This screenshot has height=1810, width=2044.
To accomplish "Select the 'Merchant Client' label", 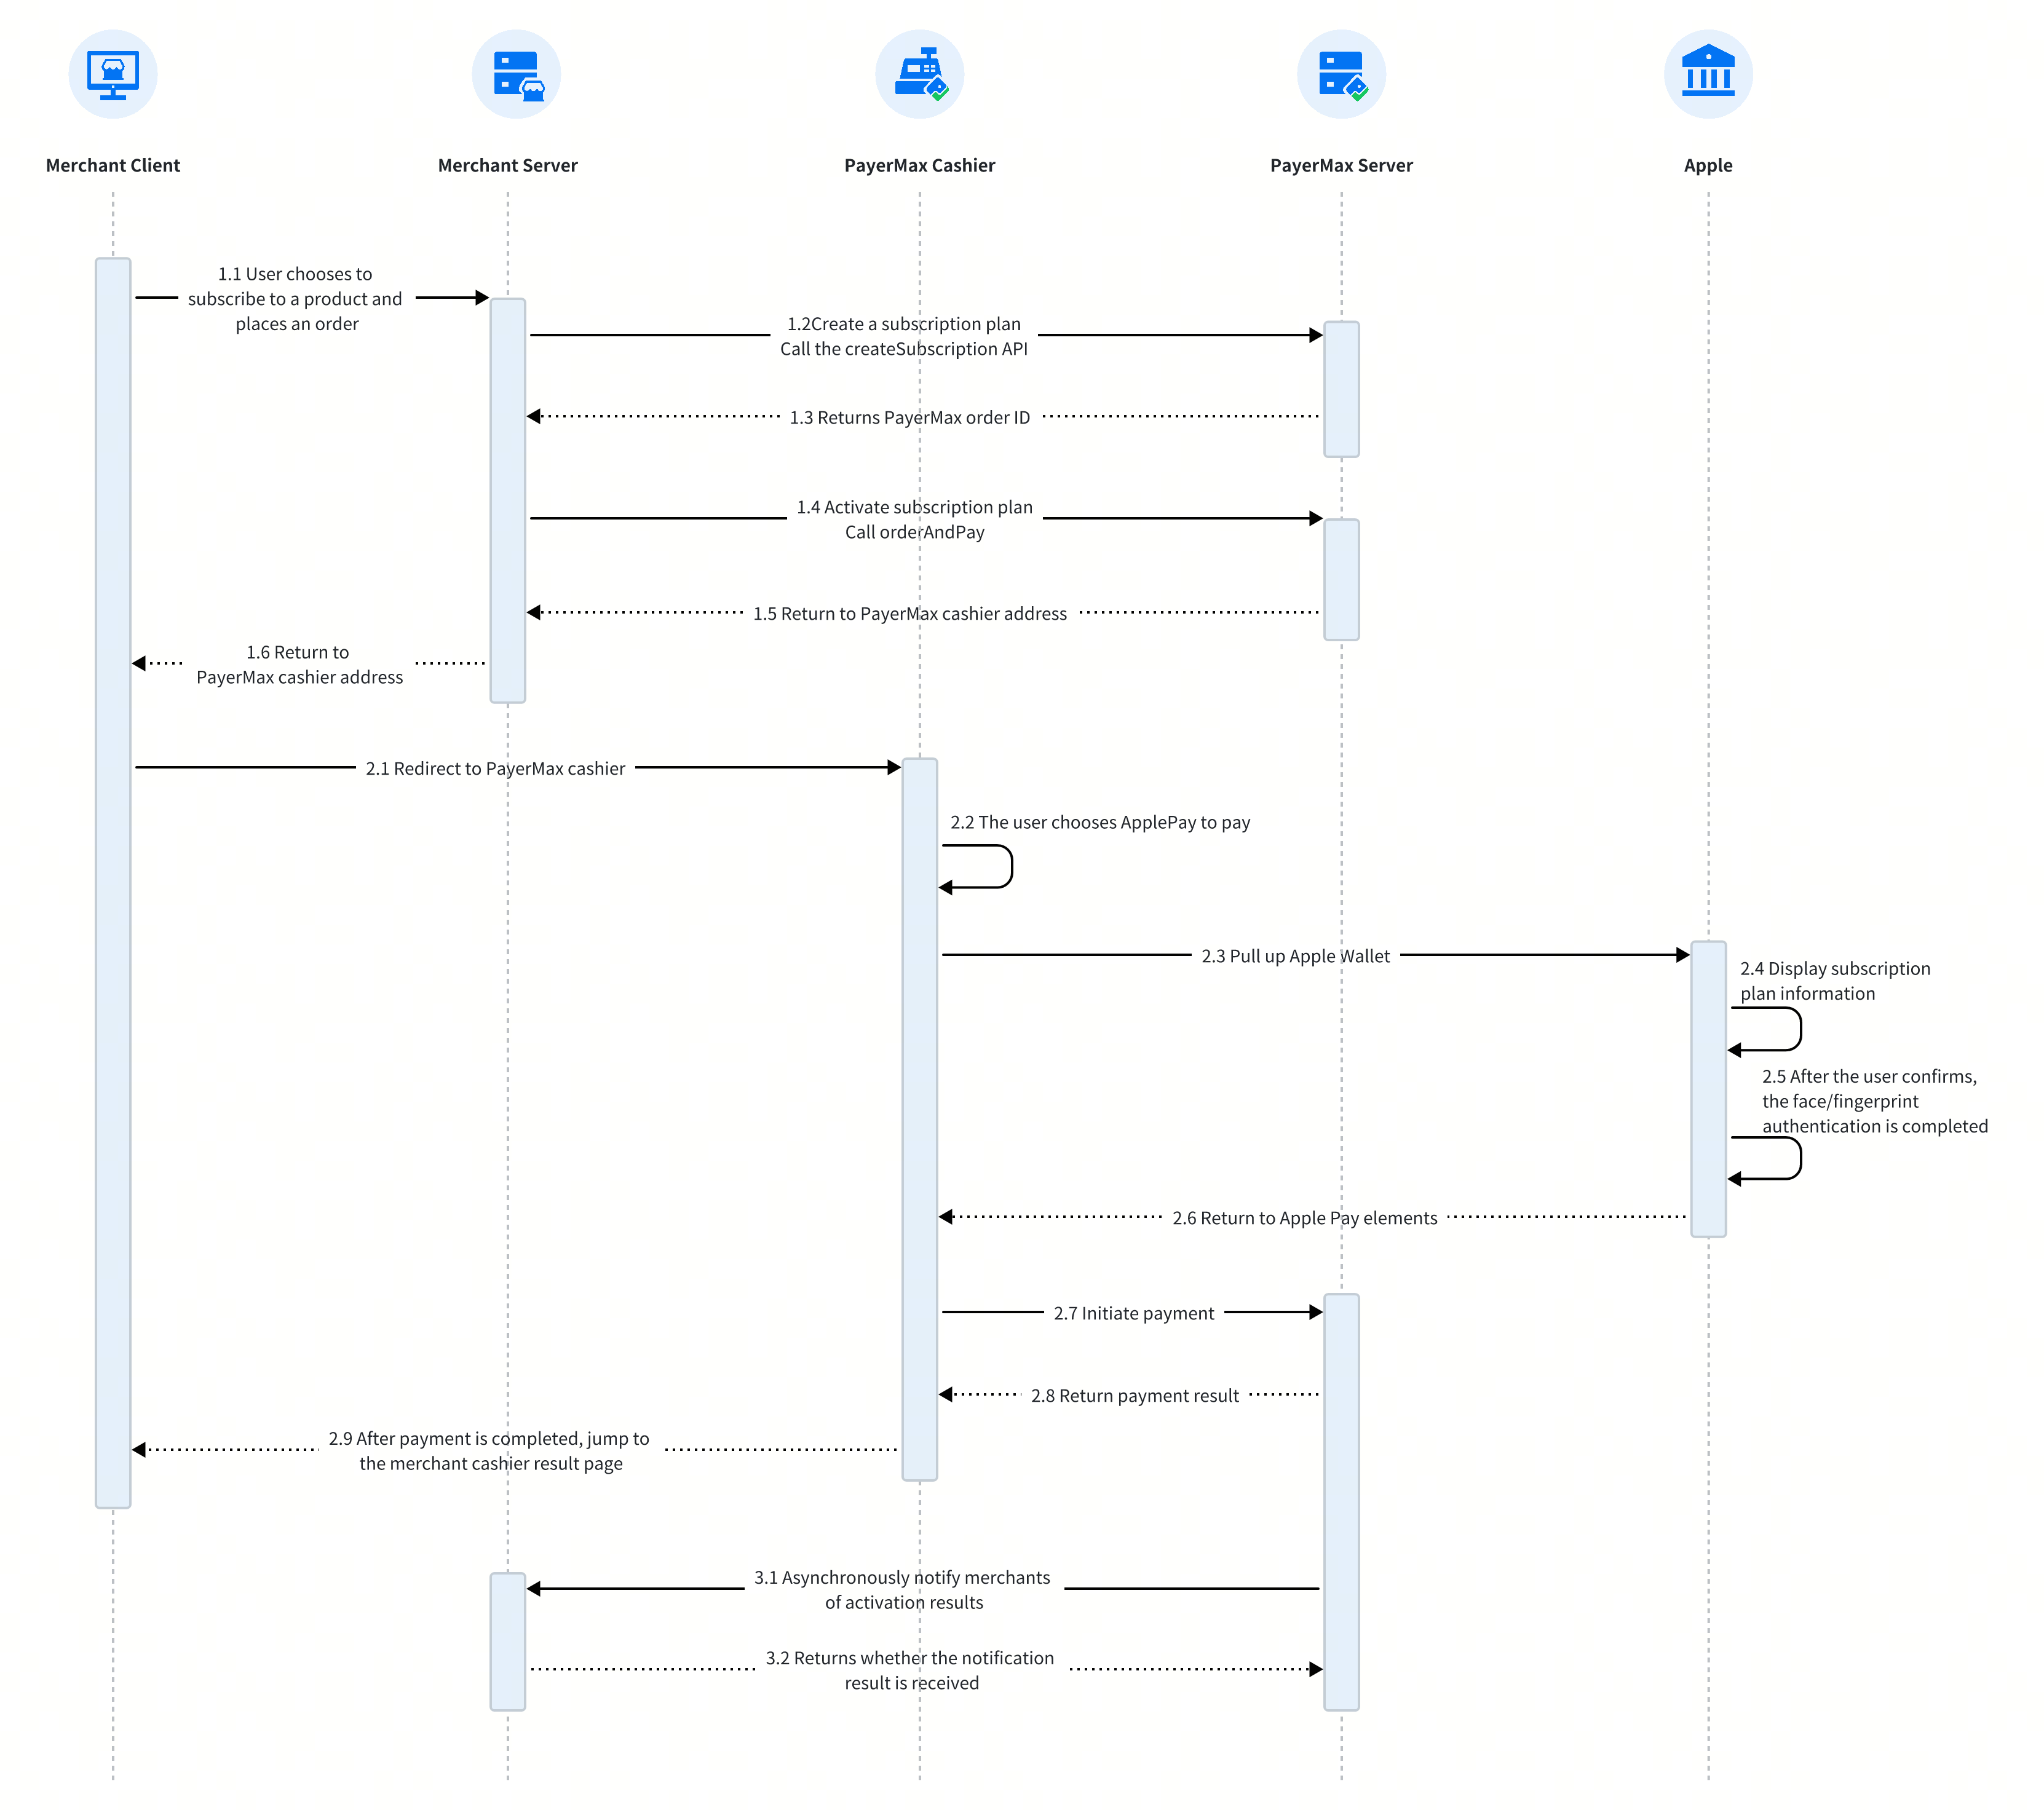I will click(113, 165).
